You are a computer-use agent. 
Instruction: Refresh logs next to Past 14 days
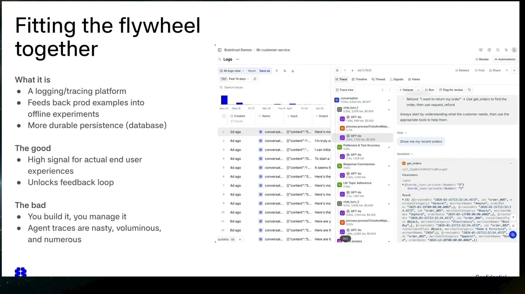(255, 79)
